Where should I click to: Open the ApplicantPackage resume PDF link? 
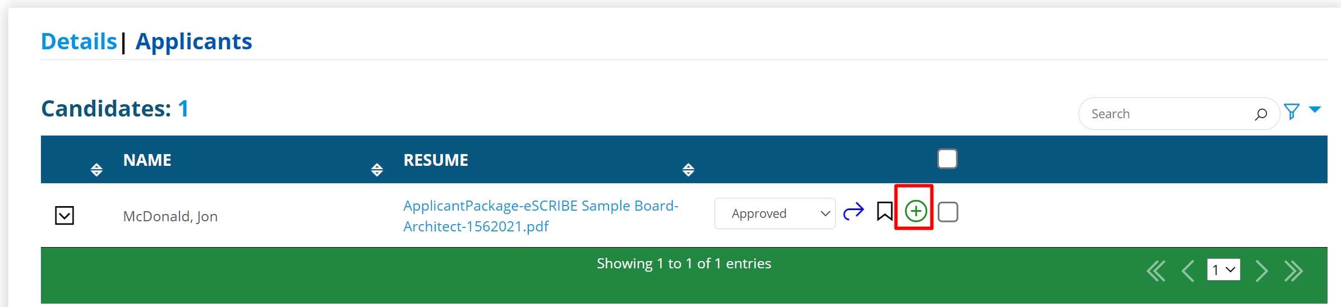pyautogui.click(x=540, y=216)
